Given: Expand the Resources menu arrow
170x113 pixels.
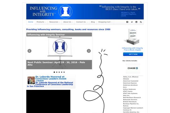Looking at the screenshot, I should (x=59, y=22).
